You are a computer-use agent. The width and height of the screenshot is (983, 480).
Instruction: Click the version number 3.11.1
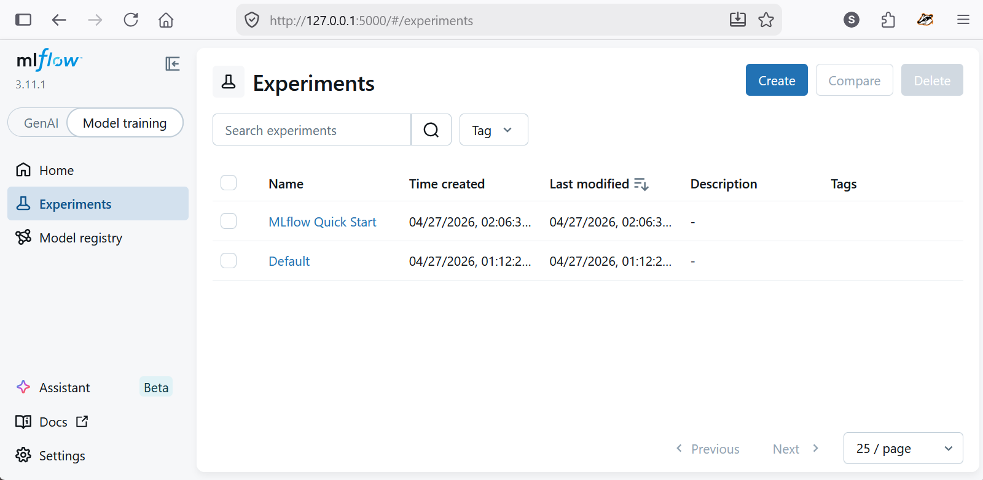[x=31, y=84]
